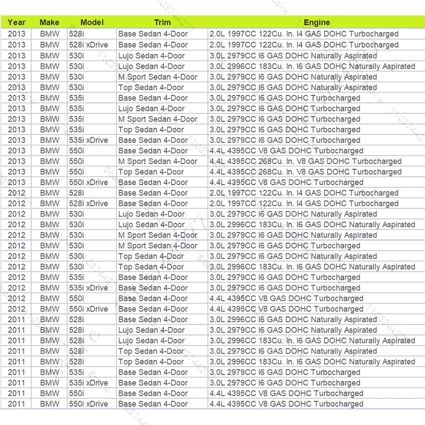
Task: Select the 2996CC engine cell of 2012 530i Top
Action: (317, 267)
